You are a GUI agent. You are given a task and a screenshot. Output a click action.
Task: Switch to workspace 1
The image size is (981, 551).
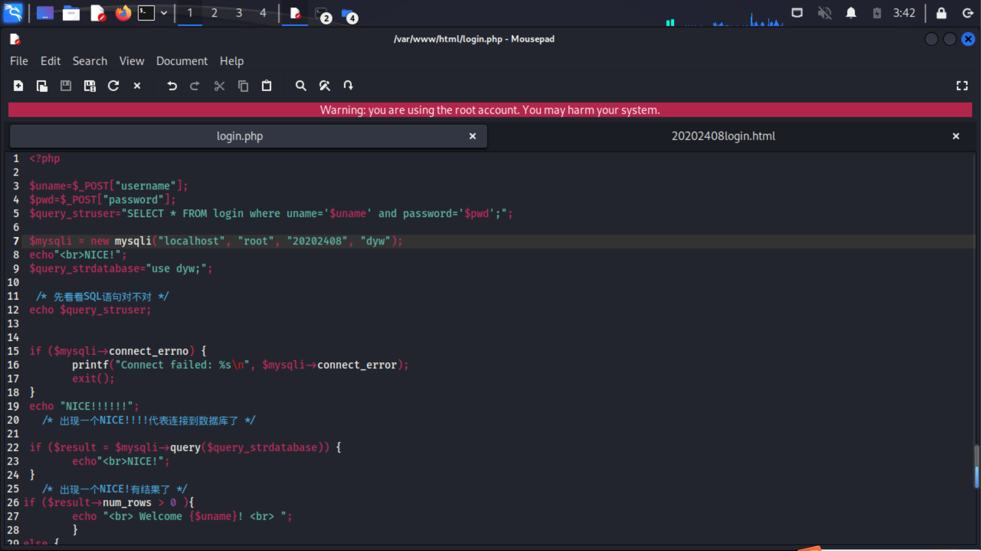point(190,13)
